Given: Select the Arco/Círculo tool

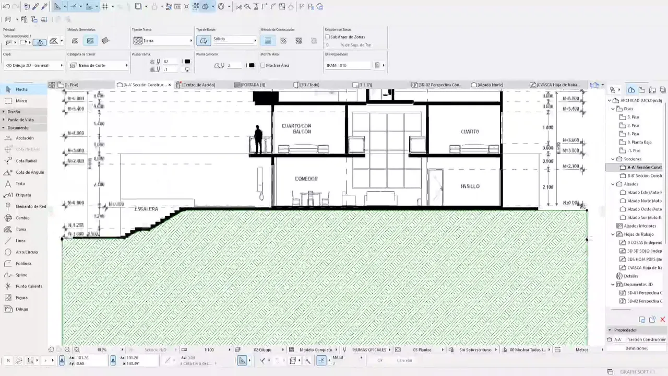Looking at the screenshot, I should click(x=23, y=252).
